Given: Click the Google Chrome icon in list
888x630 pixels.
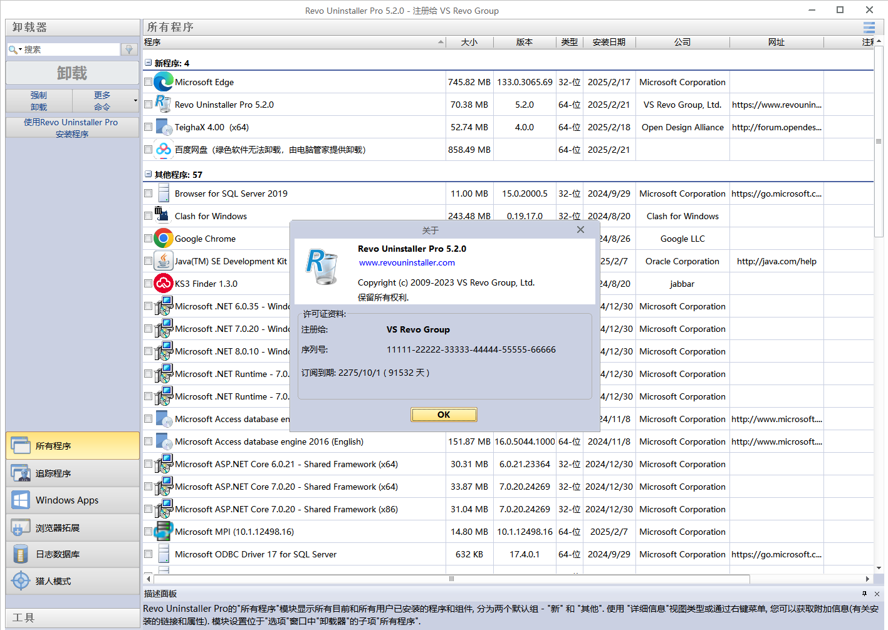Looking at the screenshot, I should 164,239.
